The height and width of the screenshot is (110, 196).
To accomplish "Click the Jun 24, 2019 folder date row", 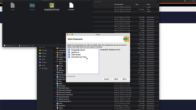I will pyautogui.click(x=122, y=7).
